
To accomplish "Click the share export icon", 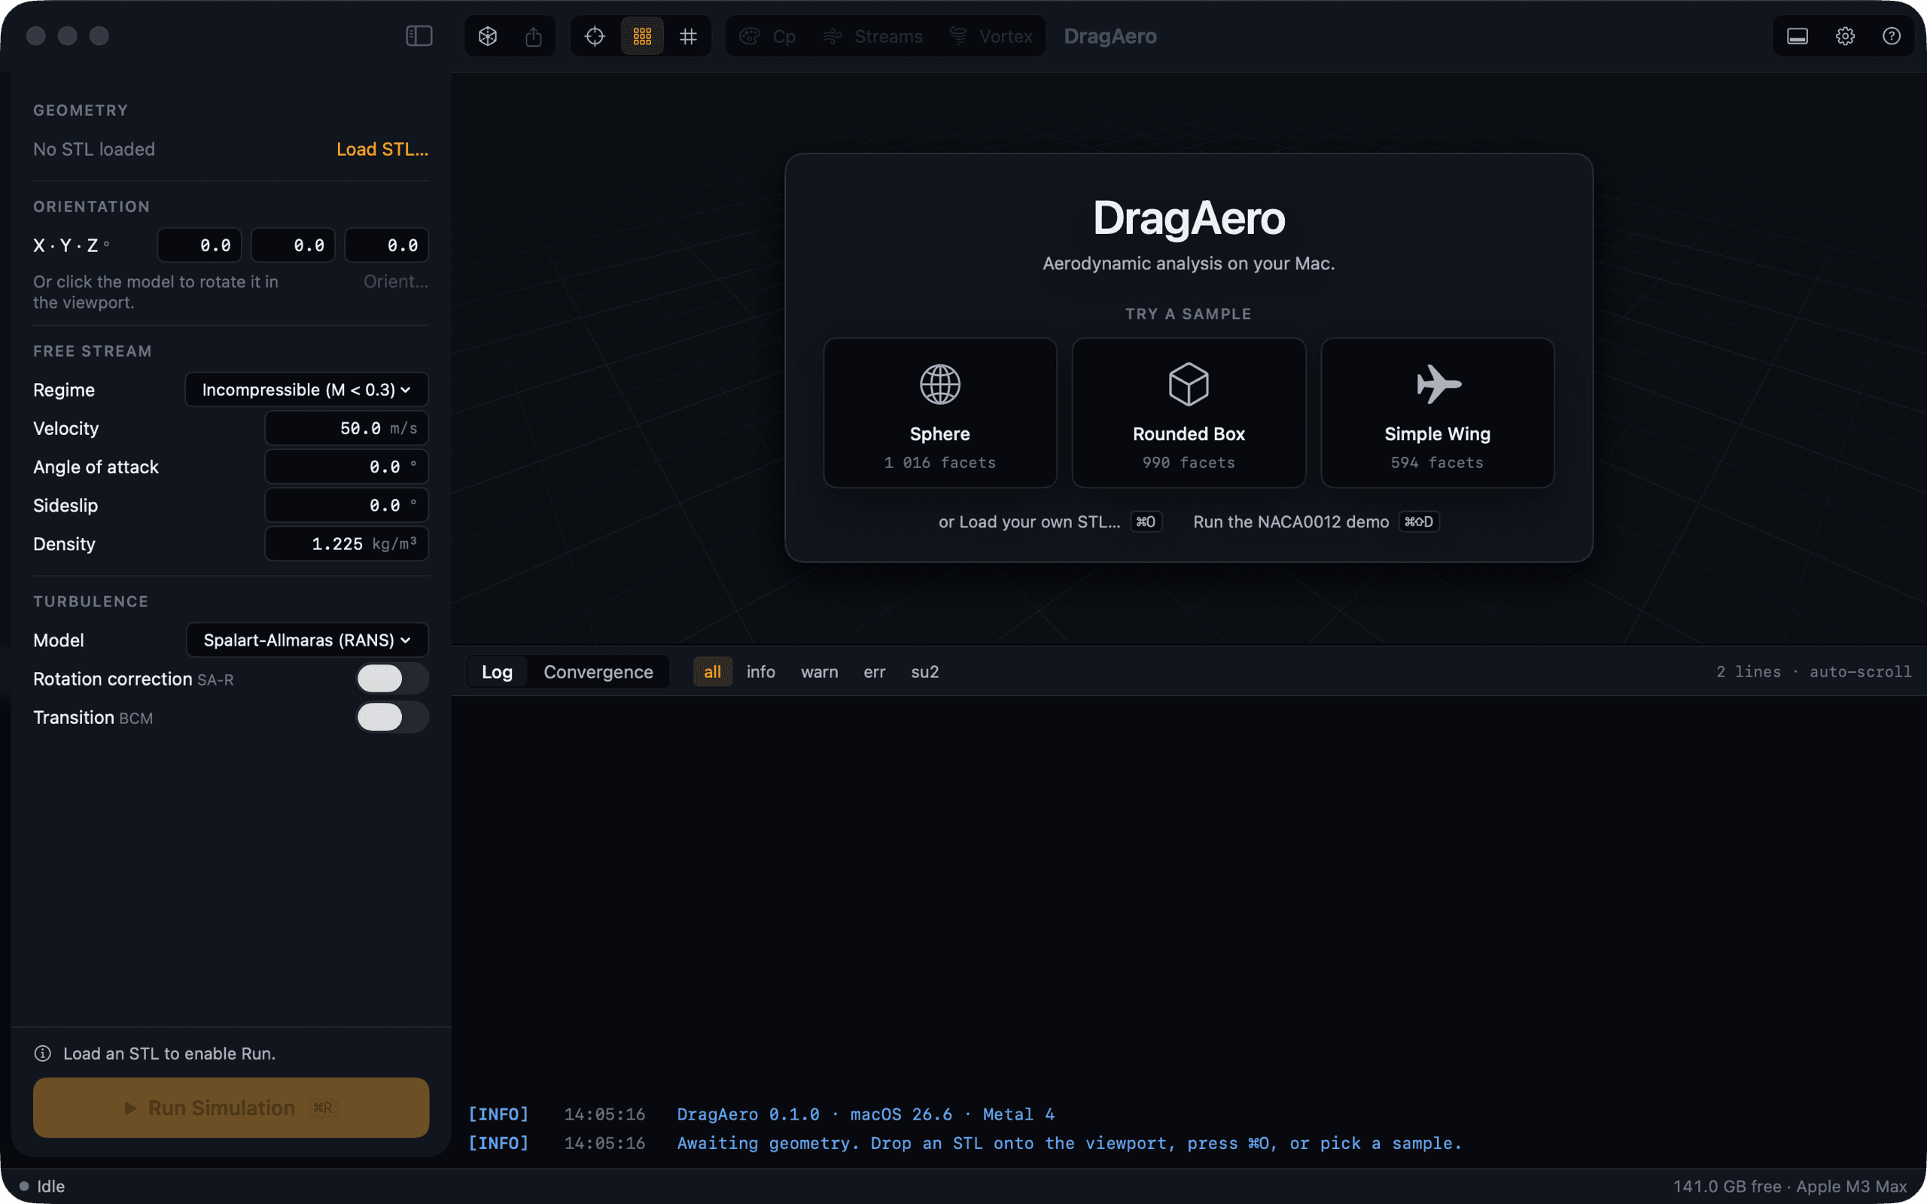I will (x=534, y=36).
